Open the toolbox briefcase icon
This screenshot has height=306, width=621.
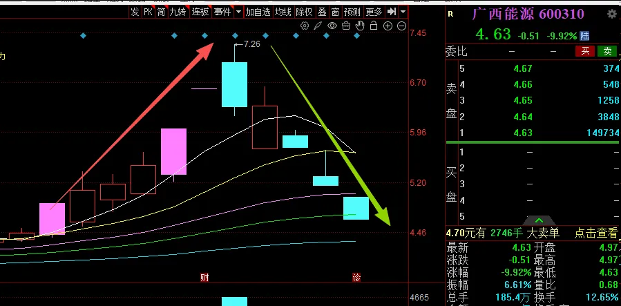click(x=346, y=26)
